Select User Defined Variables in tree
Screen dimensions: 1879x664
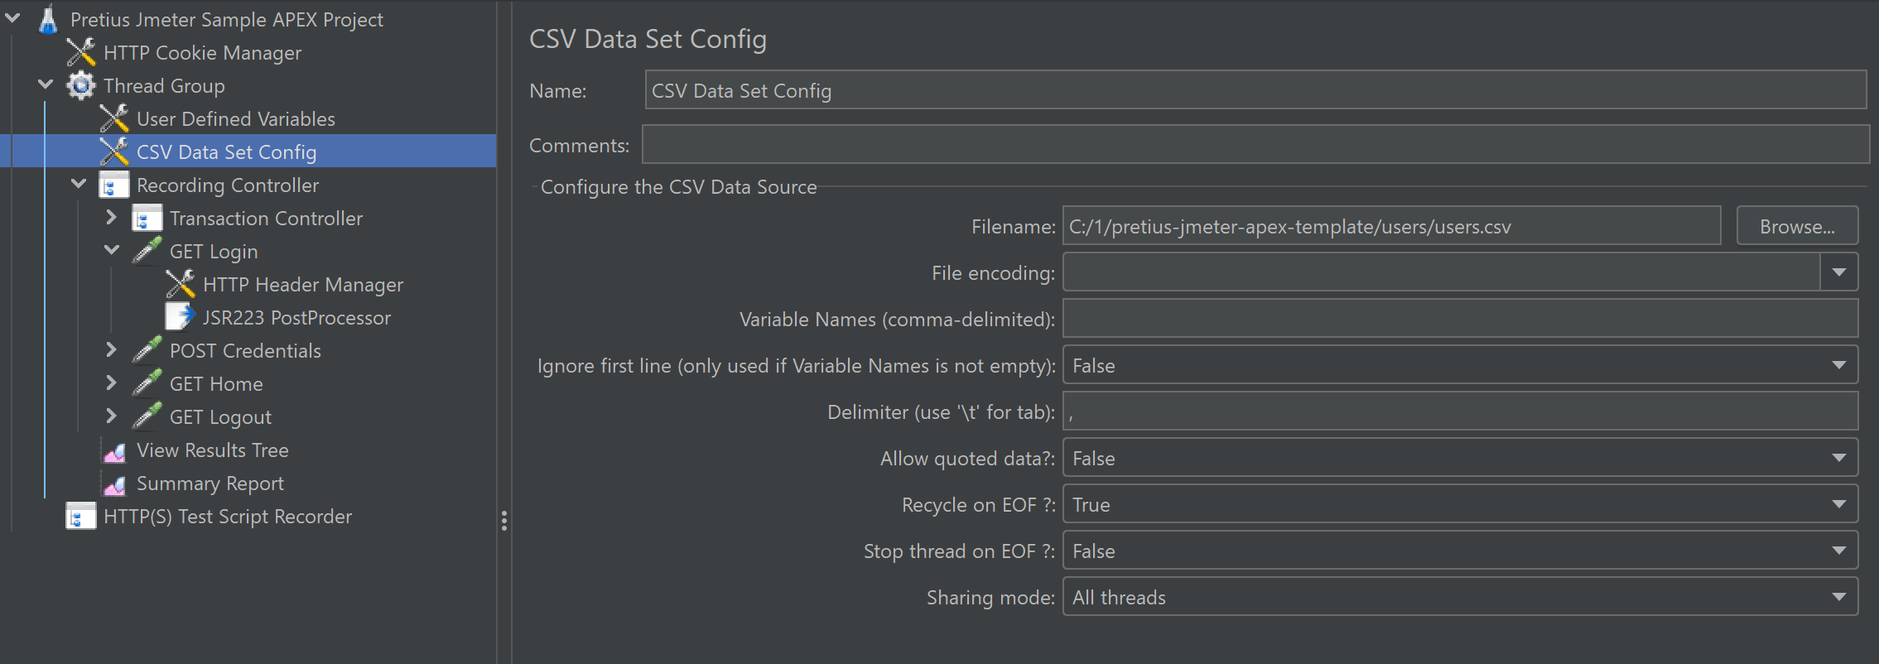click(x=235, y=119)
